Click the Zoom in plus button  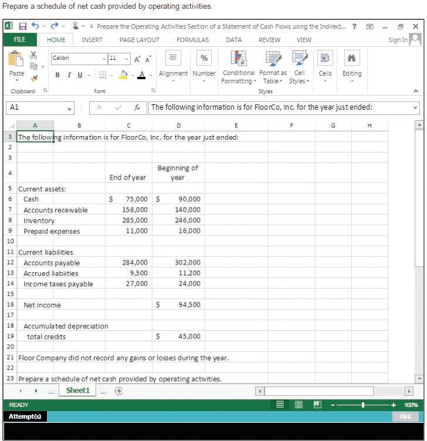coord(394,405)
